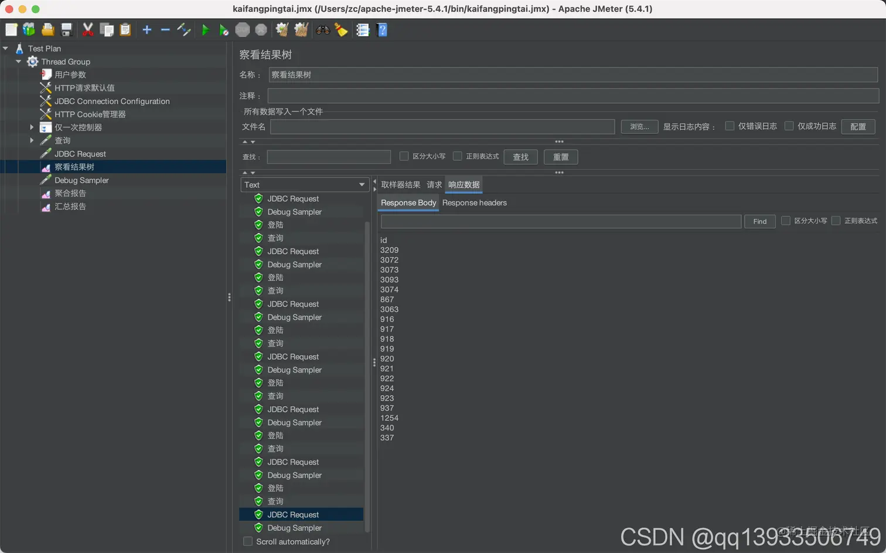Click the Clear broom-gear icon

click(282, 30)
